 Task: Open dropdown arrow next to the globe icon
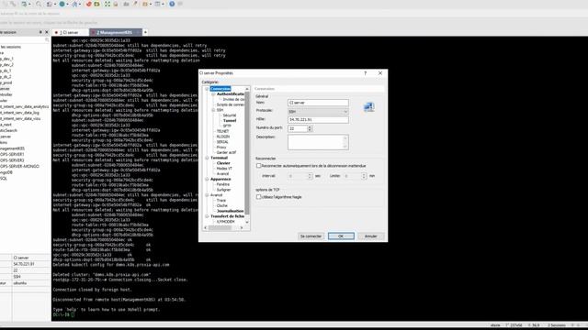(67, 4)
